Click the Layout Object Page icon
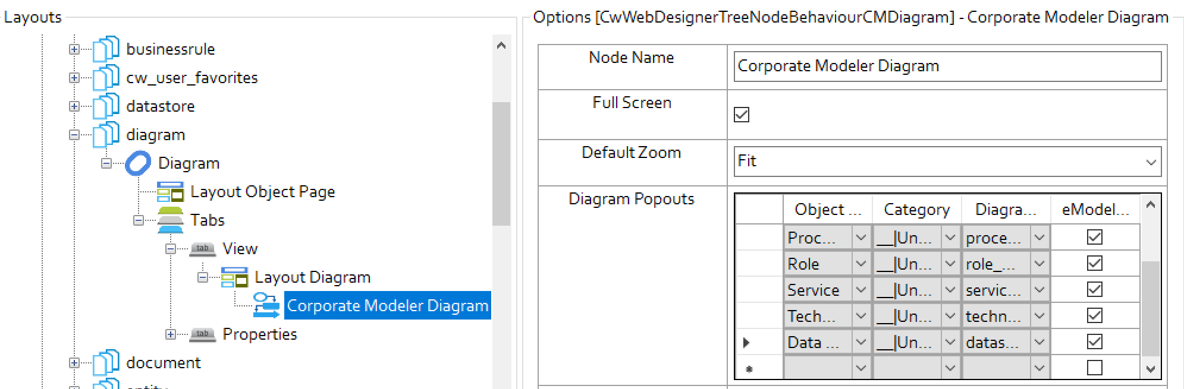This screenshot has height=389, width=1184. coord(170,192)
